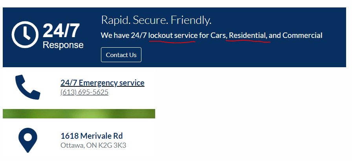Select the 1618 Merivale Rd address heading
This screenshot has height=161, width=352.
[92, 136]
